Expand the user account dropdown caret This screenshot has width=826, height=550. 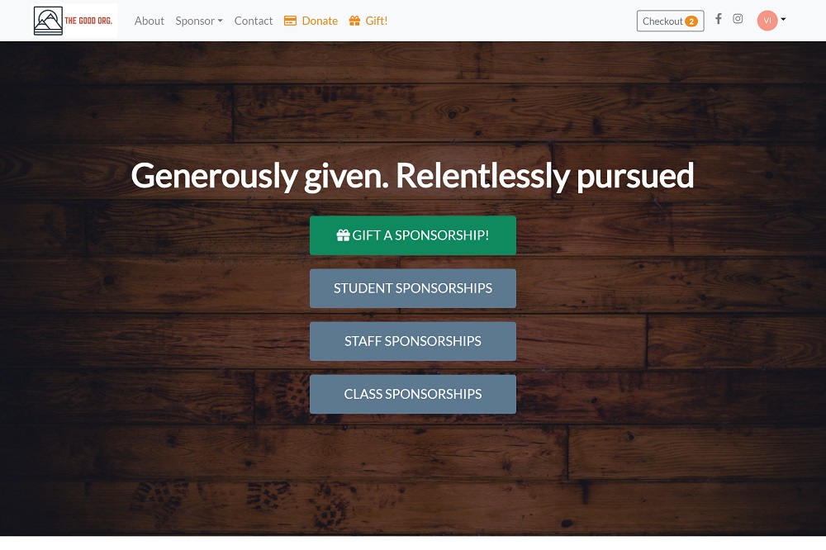783,20
